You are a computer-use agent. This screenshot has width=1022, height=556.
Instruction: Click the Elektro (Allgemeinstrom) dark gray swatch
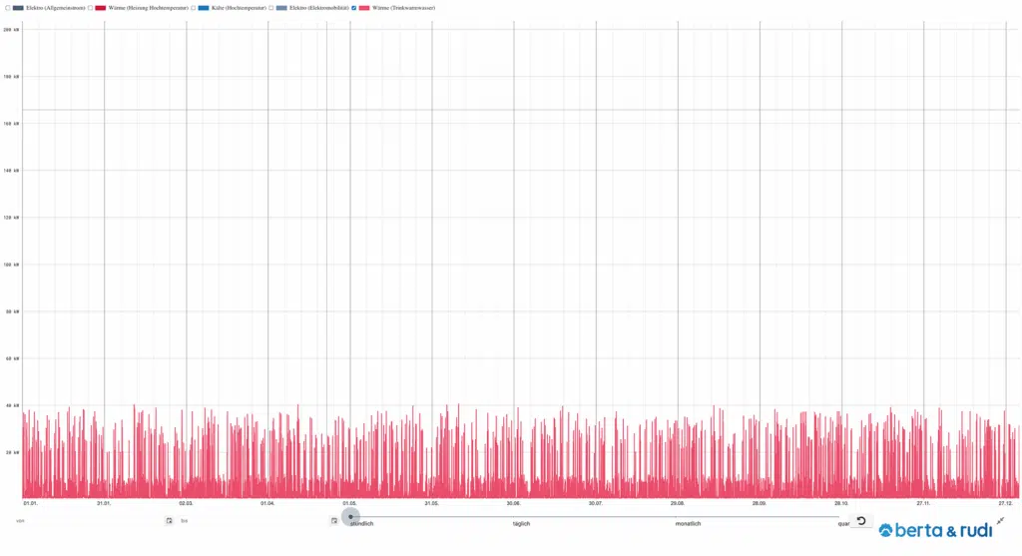click(18, 8)
